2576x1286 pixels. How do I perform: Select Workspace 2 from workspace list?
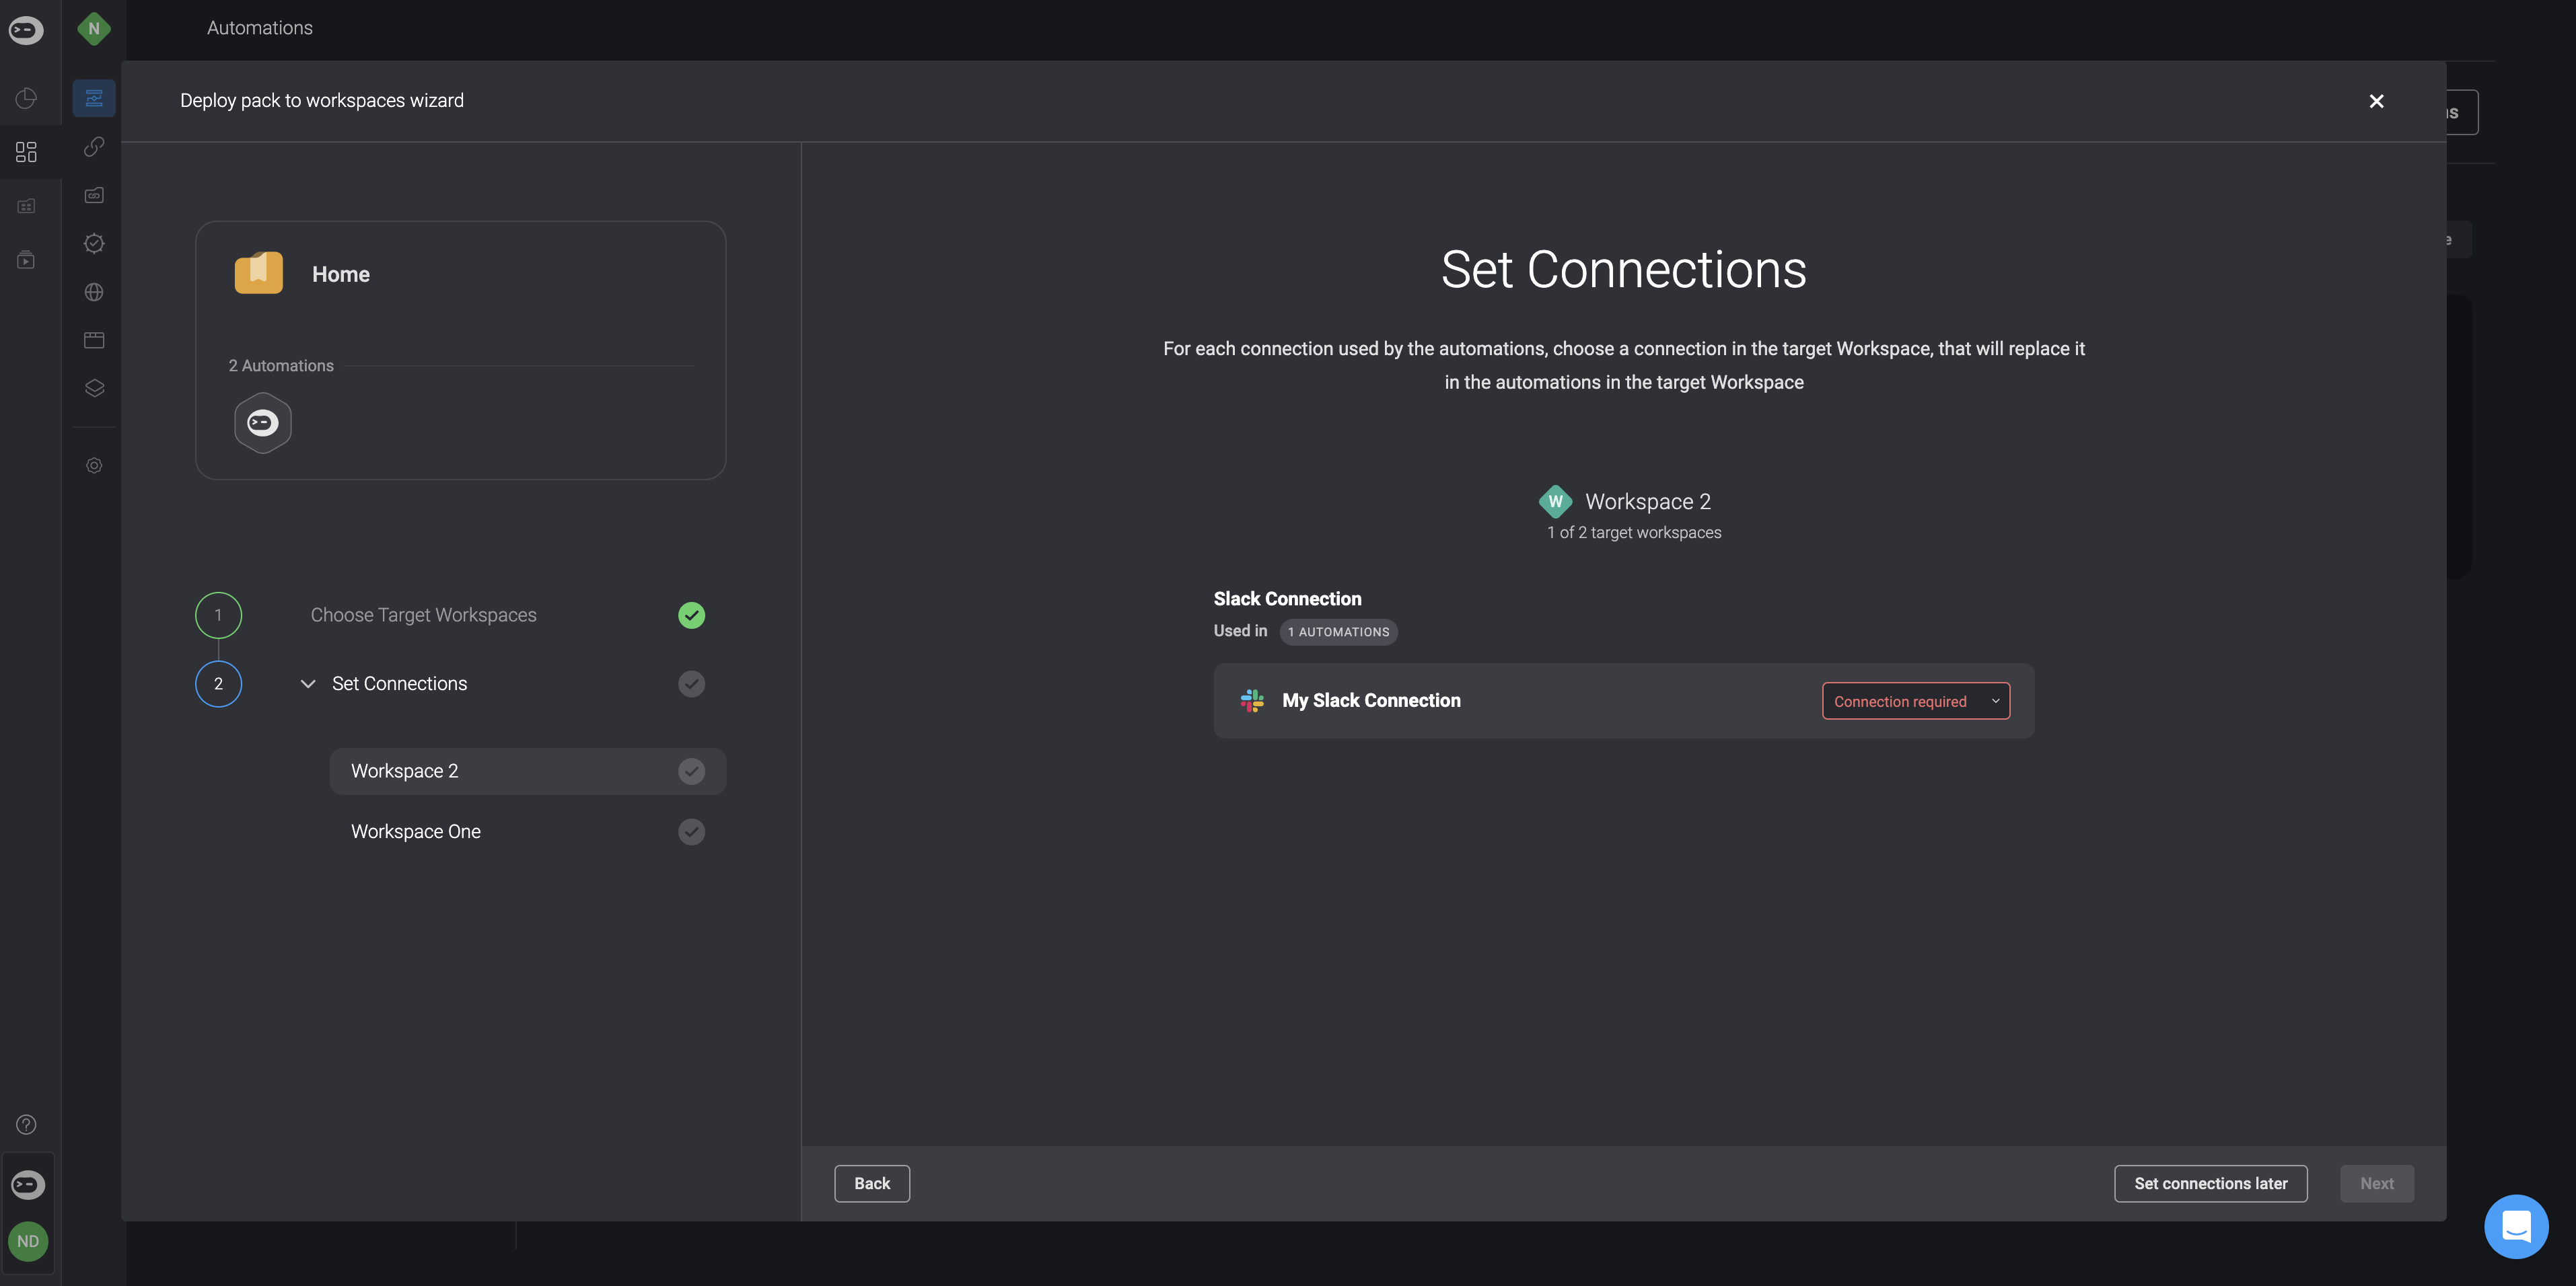click(x=404, y=770)
